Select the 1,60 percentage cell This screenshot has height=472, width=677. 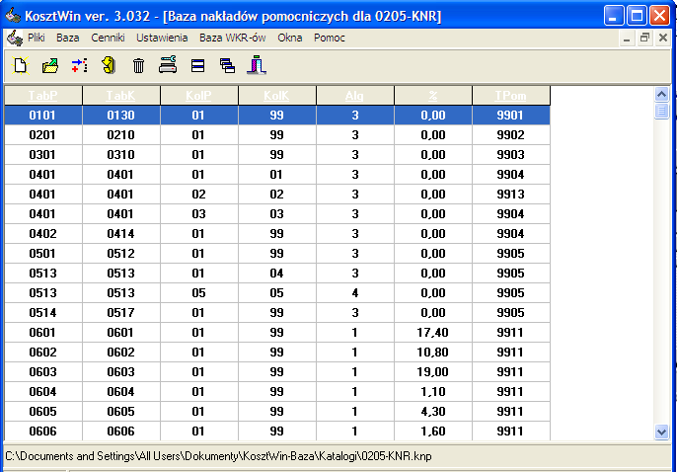(433, 431)
